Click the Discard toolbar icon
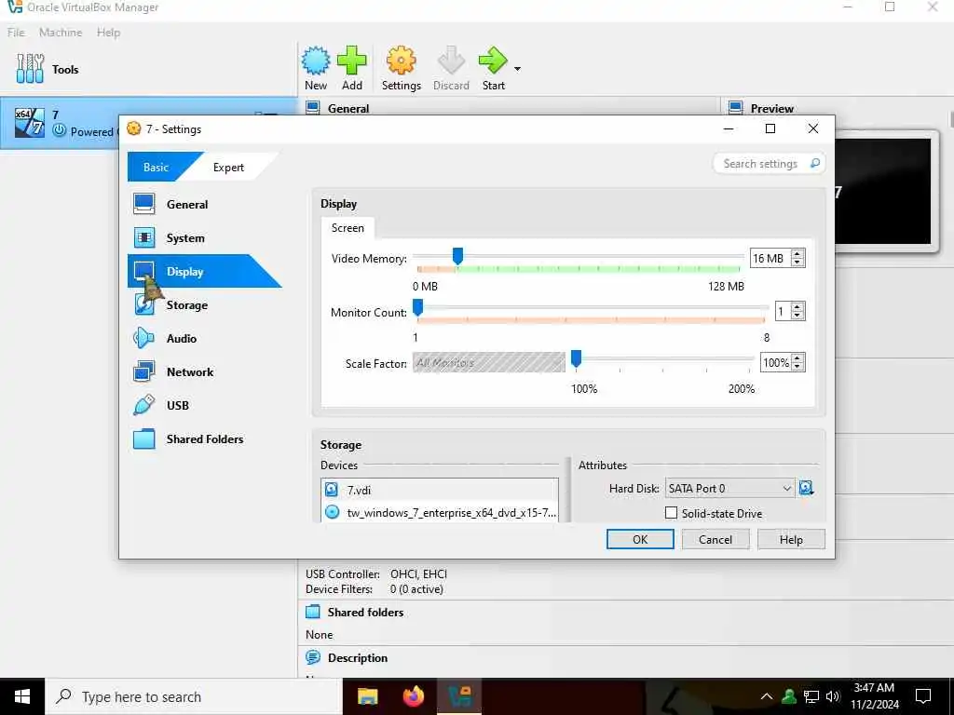954x715 pixels. 451,61
